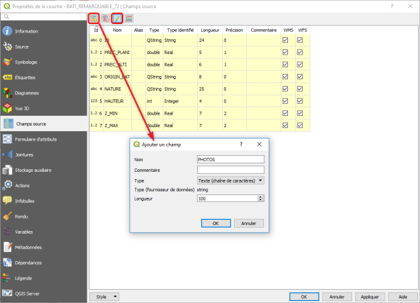Select the Z_MIN field name cell

pyautogui.click(x=117, y=113)
